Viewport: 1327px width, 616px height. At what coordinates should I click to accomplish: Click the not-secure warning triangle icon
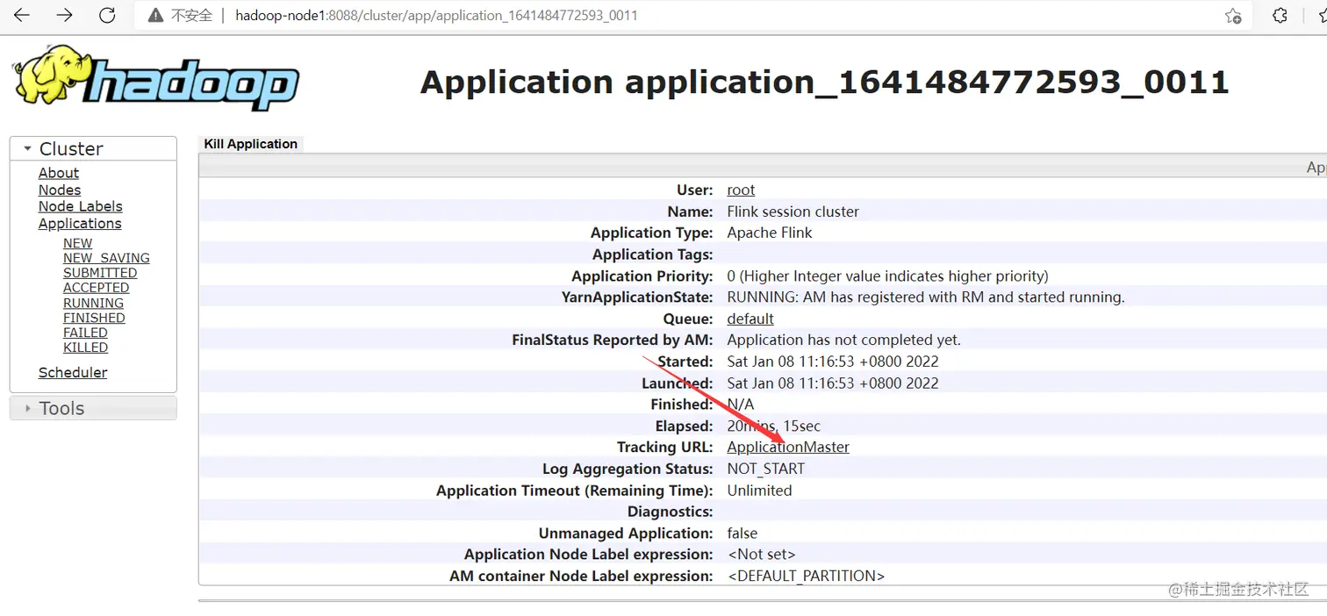click(x=155, y=16)
